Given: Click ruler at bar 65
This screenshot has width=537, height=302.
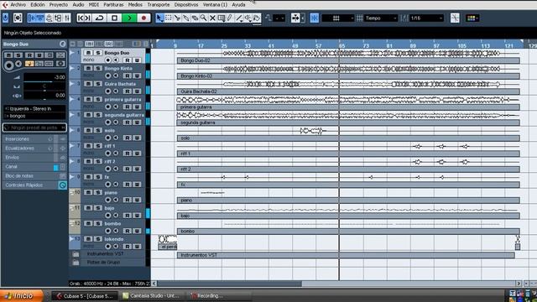Looking at the screenshot, I should [x=341, y=45].
